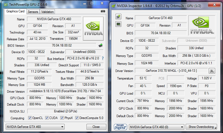Click the NVIDIA Inspector Name field GeForce GTX 460
Screen dimensions: 223x133
[x=161, y=18]
